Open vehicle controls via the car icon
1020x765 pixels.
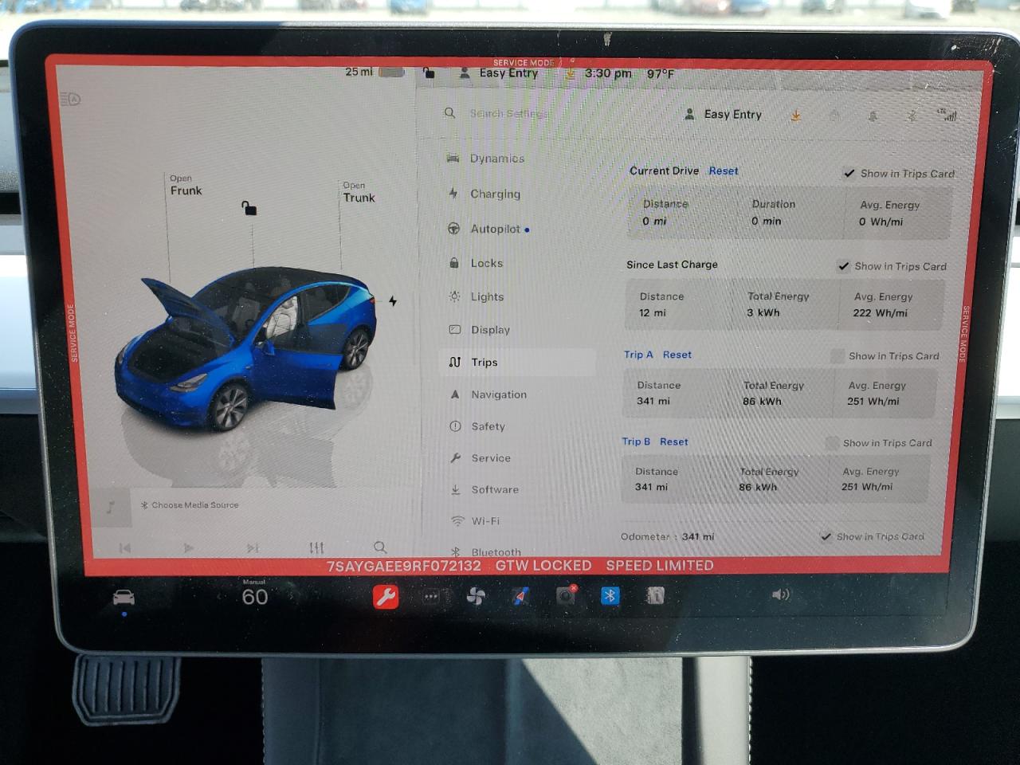124,597
